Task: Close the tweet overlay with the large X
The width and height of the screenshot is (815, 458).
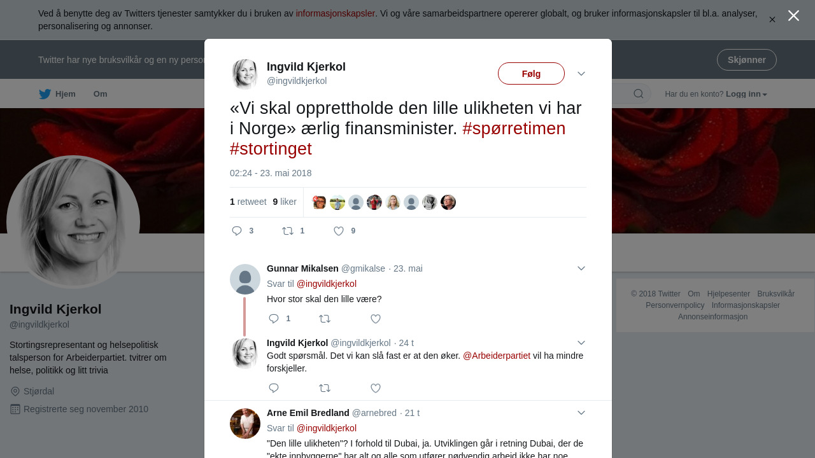Action: click(793, 16)
